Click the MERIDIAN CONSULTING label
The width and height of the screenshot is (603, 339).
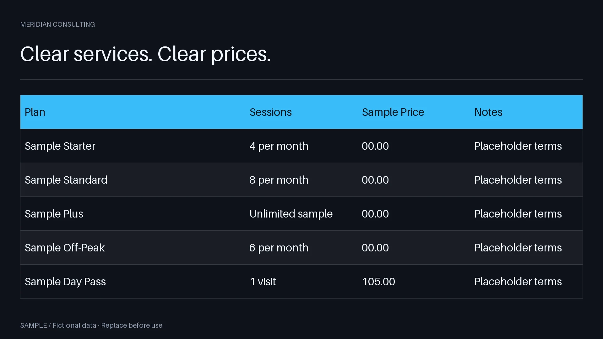coord(57,24)
